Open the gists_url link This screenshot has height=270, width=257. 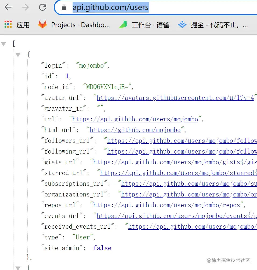tap(175, 162)
